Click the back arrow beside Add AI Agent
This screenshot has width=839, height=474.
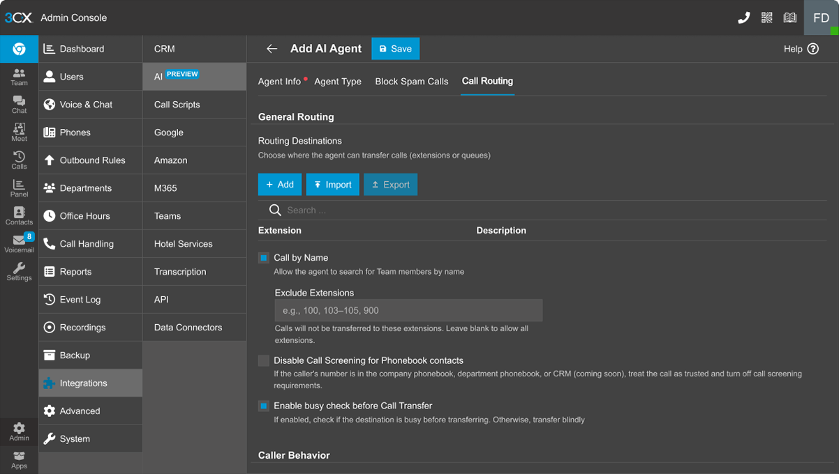(x=272, y=49)
